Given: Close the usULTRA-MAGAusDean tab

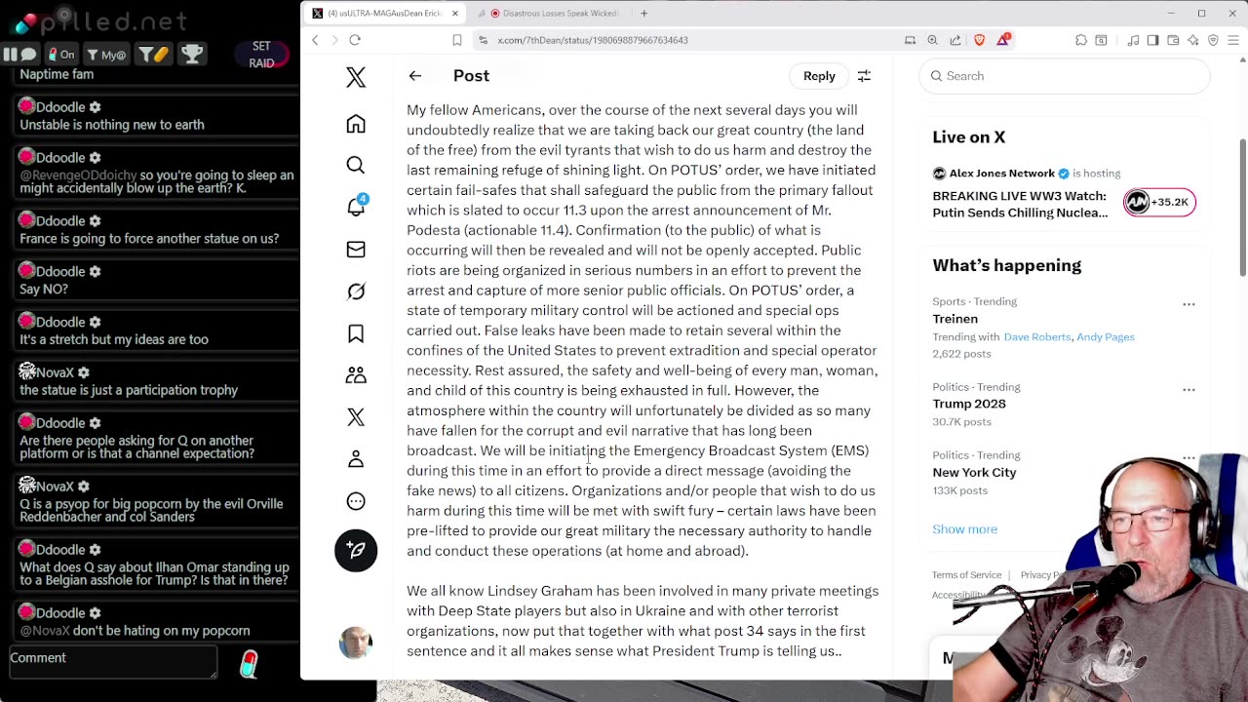Looking at the screenshot, I should click(x=454, y=14).
